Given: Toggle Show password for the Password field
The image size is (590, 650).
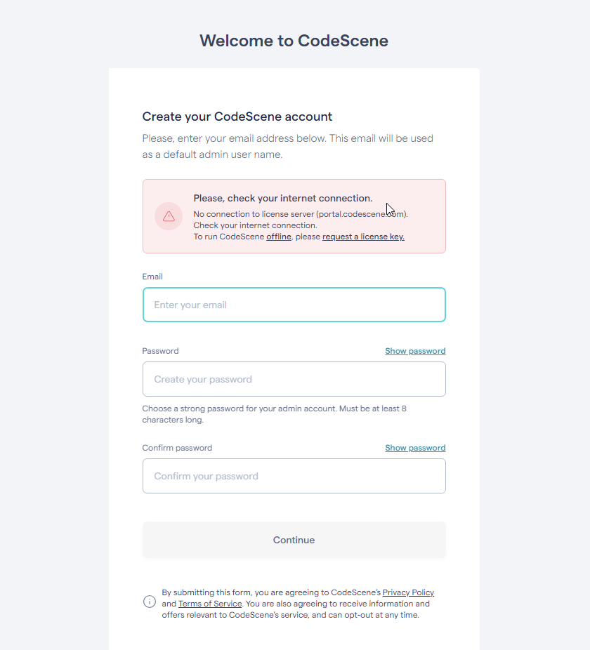Looking at the screenshot, I should (415, 351).
